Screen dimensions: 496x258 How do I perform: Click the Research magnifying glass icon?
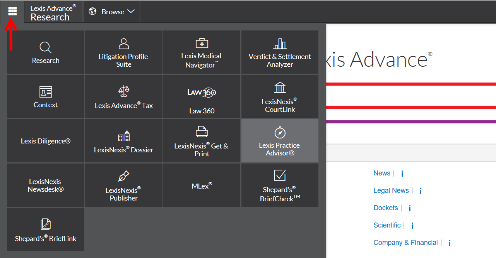(x=46, y=48)
